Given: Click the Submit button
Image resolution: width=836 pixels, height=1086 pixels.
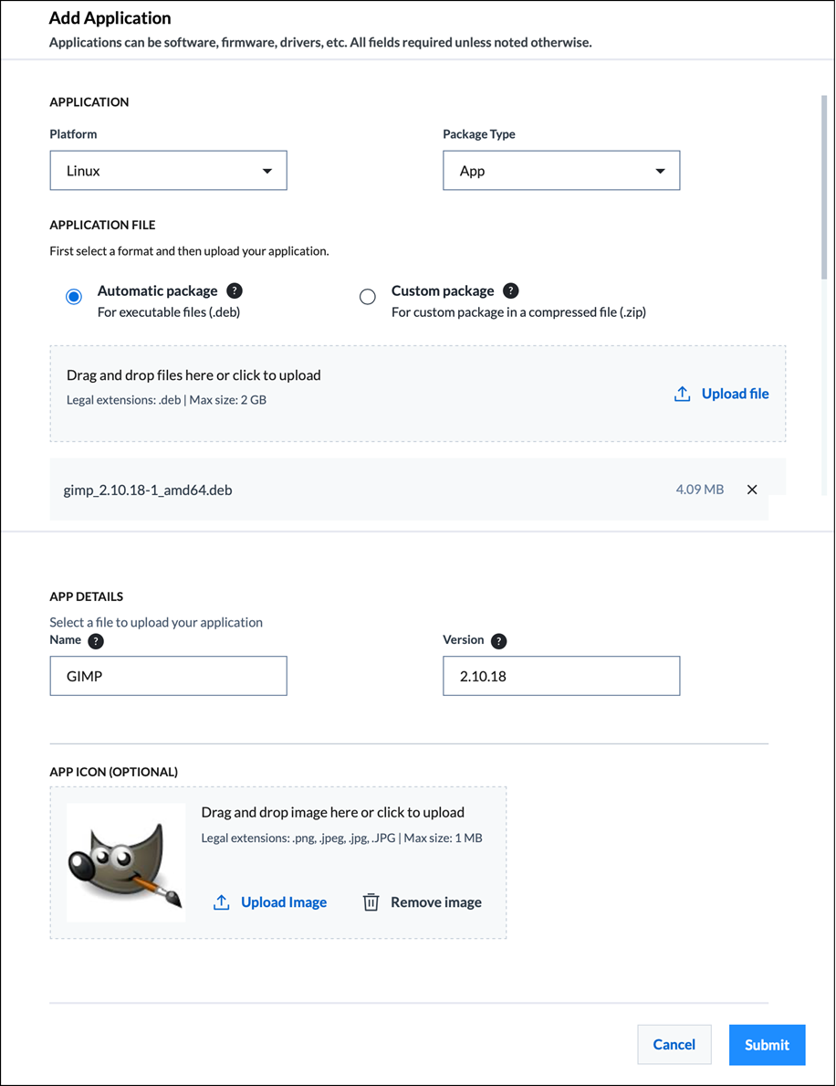Looking at the screenshot, I should [767, 1045].
